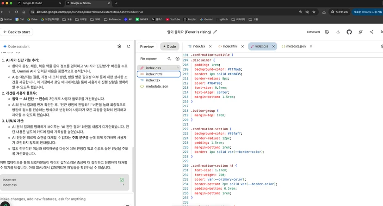Screen dimensions: 383x206
Task: Click the Code assistant chat scrollbar
Action: 133,170
